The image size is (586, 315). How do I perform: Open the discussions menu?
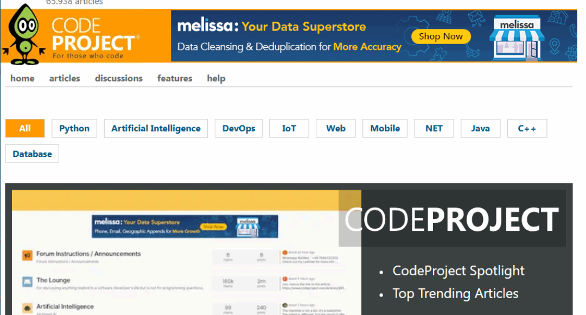tap(119, 78)
